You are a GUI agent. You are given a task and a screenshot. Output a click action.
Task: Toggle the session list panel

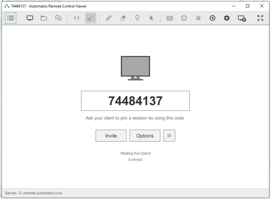click(x=10, y=18)
